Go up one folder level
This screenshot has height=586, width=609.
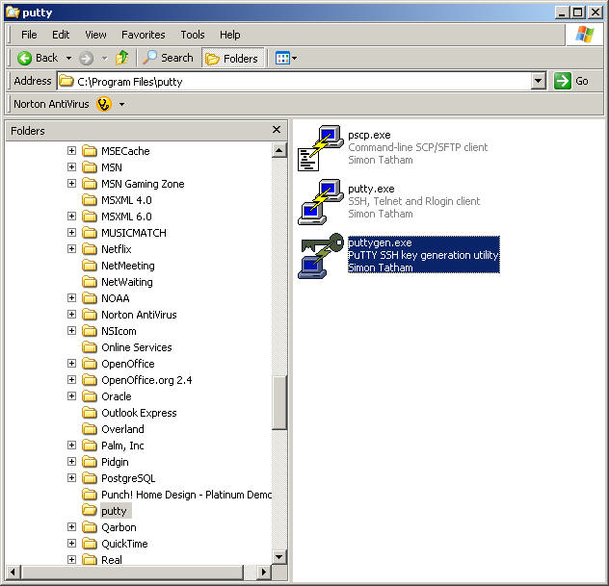[x=122, y=58]
